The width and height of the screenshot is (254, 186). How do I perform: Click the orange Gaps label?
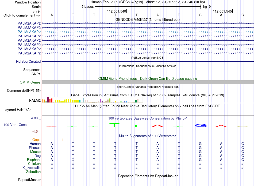coord(36,140)
